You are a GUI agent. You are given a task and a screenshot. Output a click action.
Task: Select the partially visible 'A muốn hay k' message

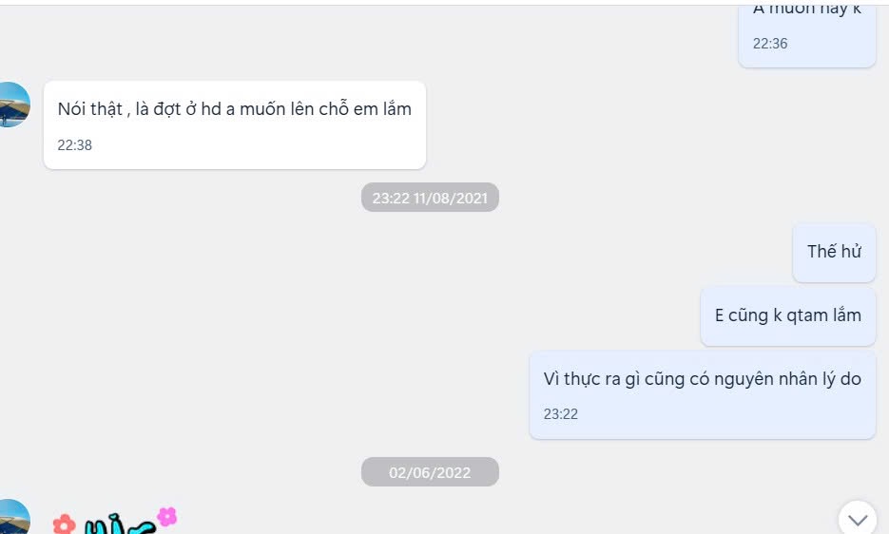807,35
